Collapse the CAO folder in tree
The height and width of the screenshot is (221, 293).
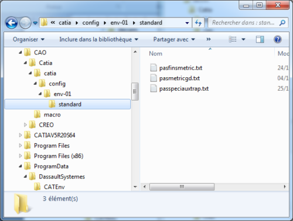pos(21,52)
